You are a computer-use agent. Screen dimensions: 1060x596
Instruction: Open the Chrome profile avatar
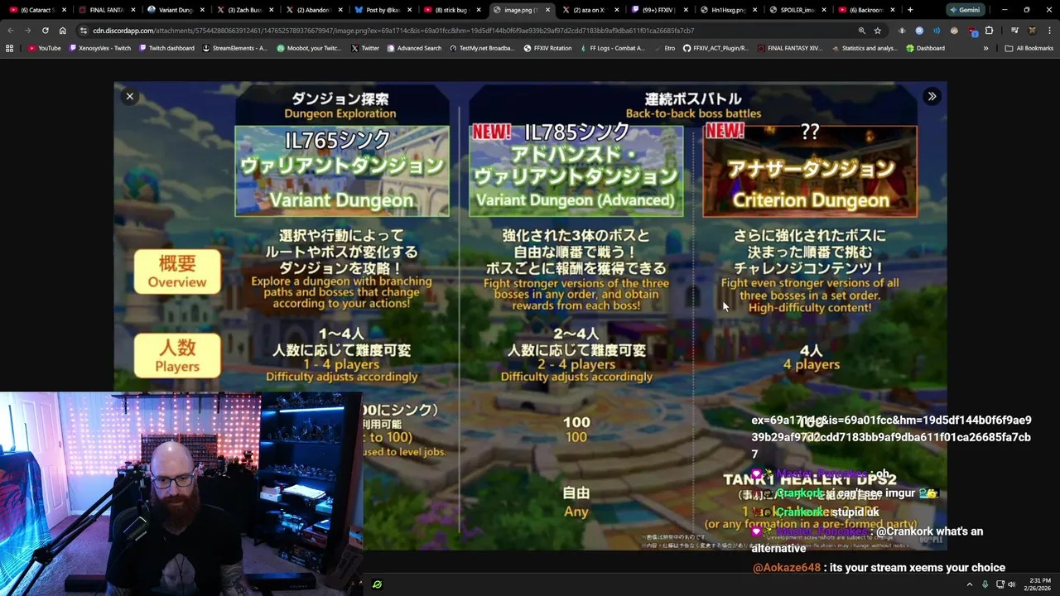[1032, 31]
